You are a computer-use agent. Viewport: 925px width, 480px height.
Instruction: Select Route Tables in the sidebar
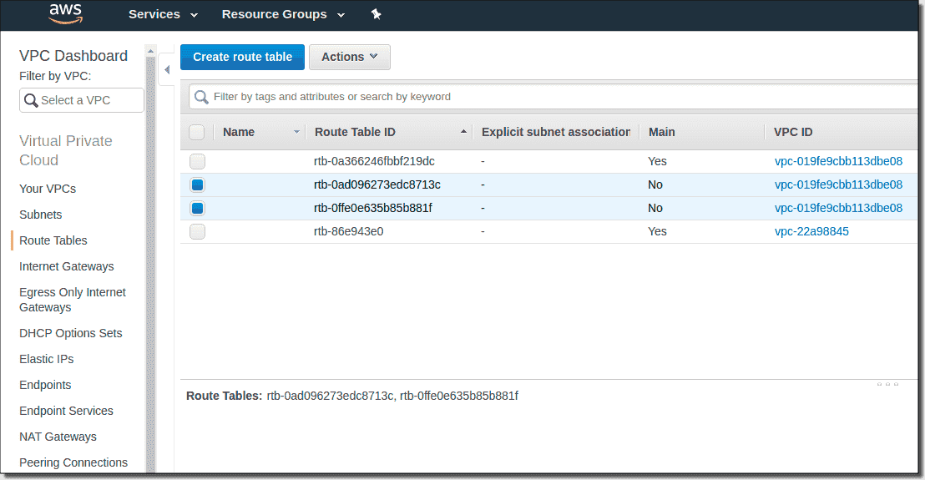tap(53, 240)
